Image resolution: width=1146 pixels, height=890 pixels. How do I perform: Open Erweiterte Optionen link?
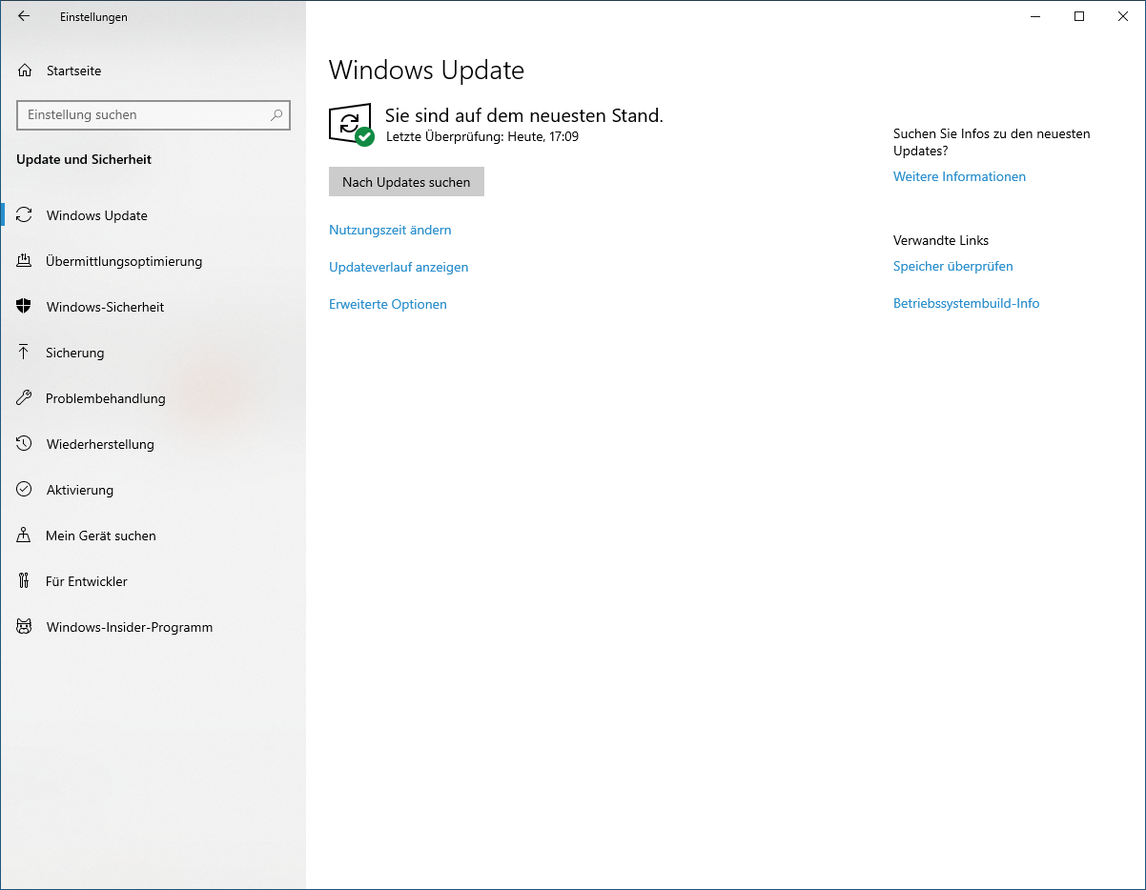(388, 304)
